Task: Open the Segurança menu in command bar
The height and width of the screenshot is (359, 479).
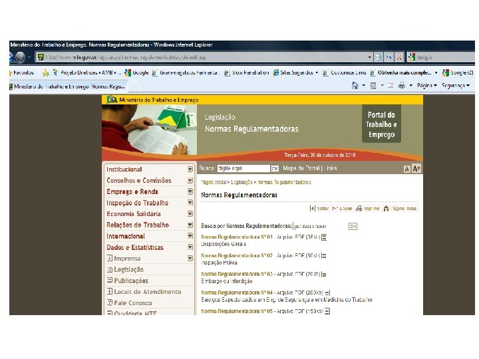Action: (x=456, y=86)
